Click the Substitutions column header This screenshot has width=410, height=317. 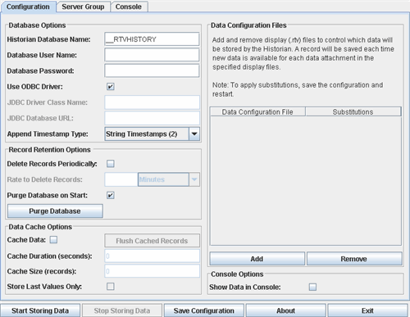pyautogui.click(x=353, y=112)
